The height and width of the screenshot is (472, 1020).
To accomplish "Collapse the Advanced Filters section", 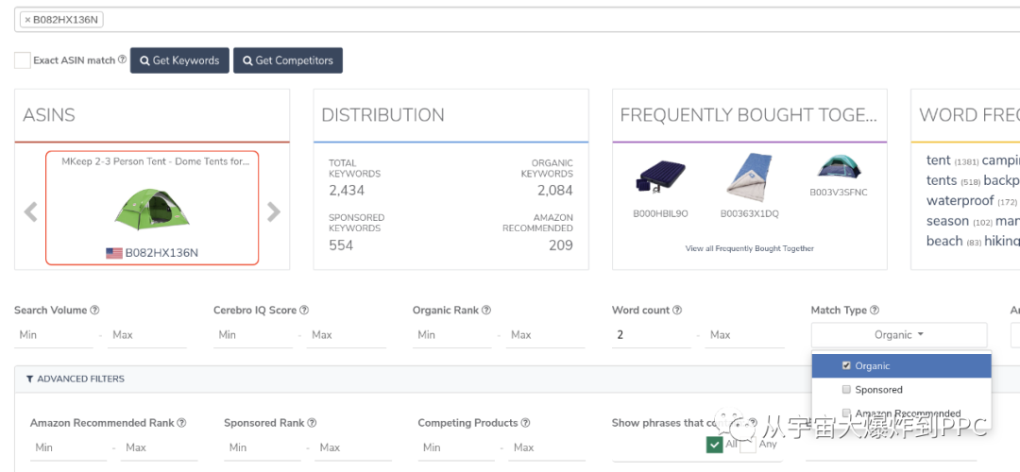I will click(x=75, y=379).
